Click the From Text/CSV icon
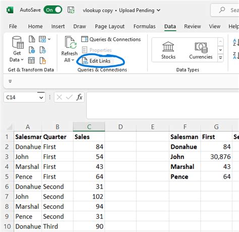The width and height of the screenshot is (239, 232). coord(32,39)
